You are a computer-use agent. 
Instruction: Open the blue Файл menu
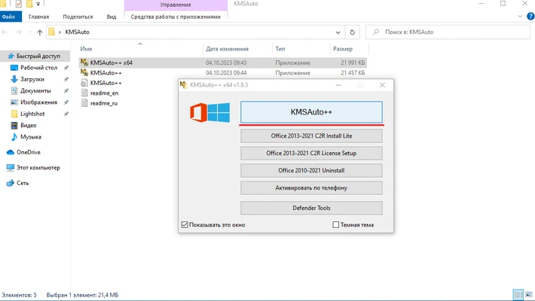[x=10, y=17]
